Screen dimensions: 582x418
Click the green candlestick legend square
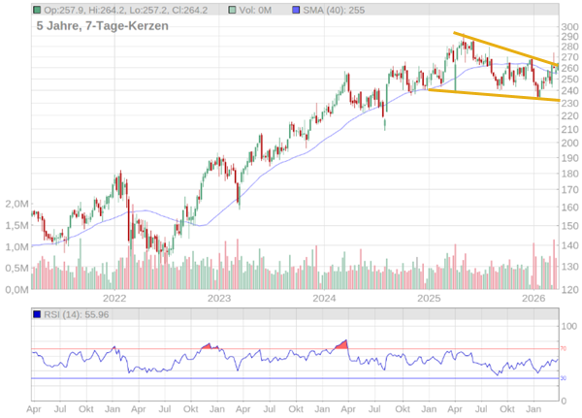pos(37,10)
